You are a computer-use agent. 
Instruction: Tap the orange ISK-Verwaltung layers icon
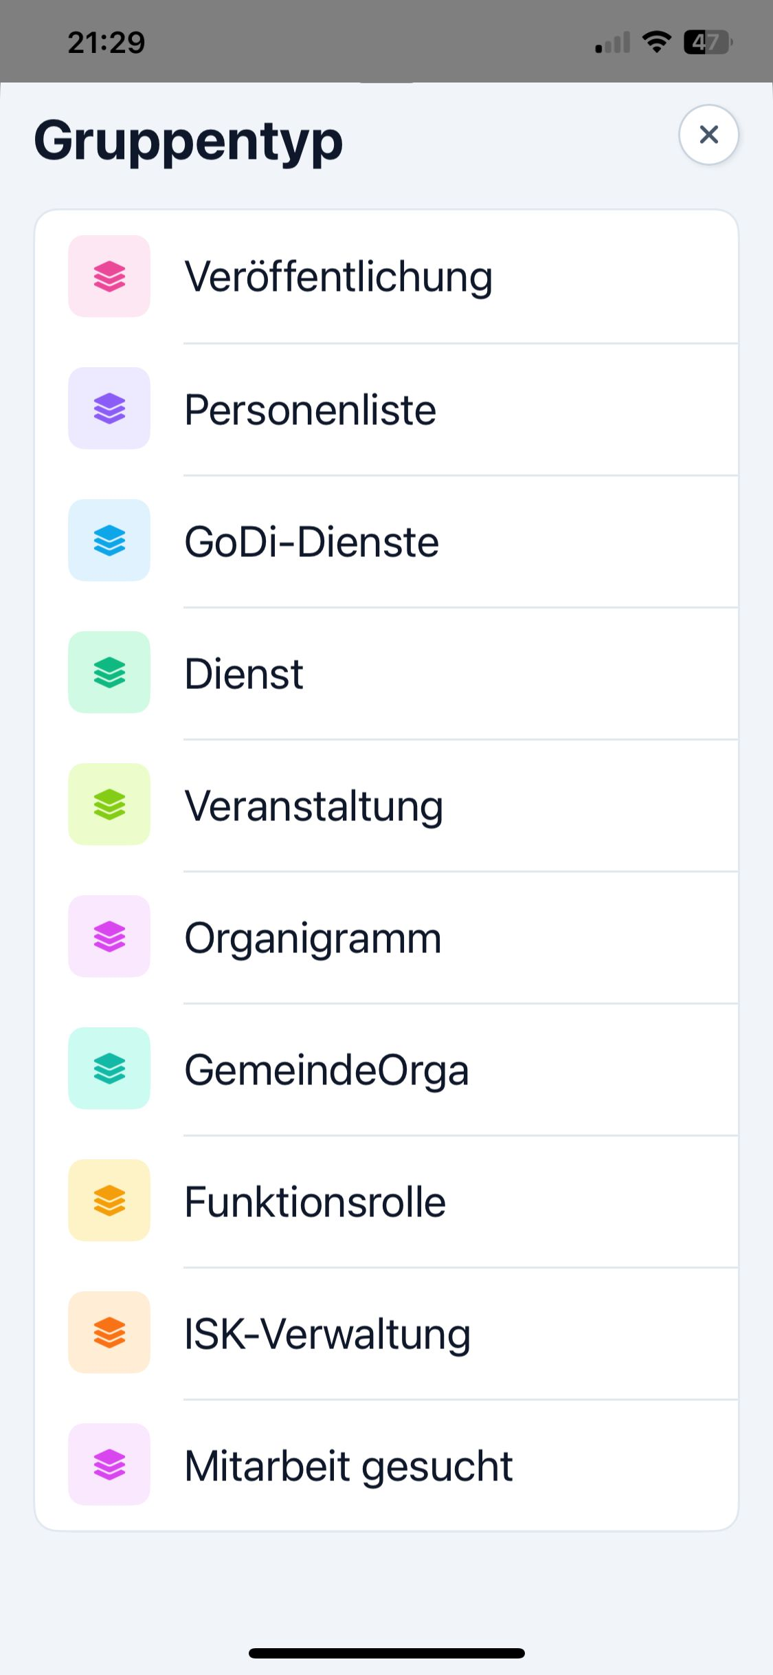(x=109, y=1333)
